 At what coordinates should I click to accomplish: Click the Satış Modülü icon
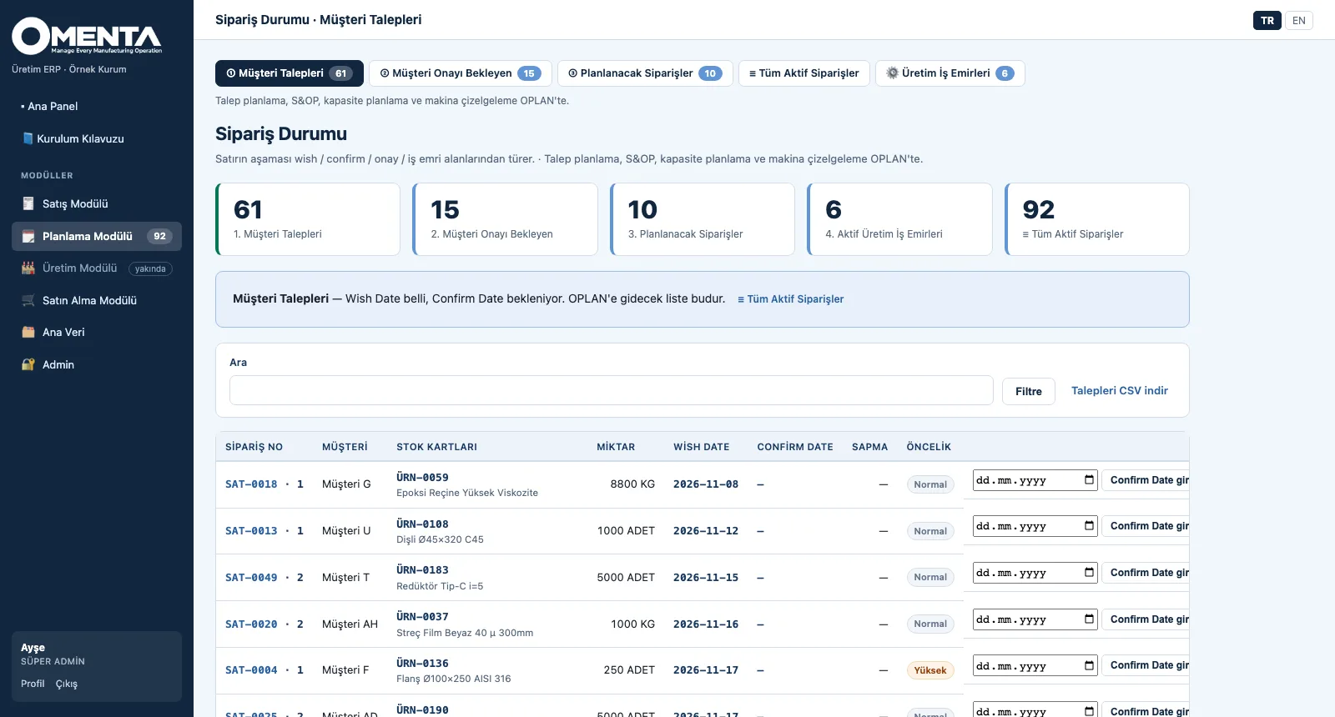coord(28,203)
